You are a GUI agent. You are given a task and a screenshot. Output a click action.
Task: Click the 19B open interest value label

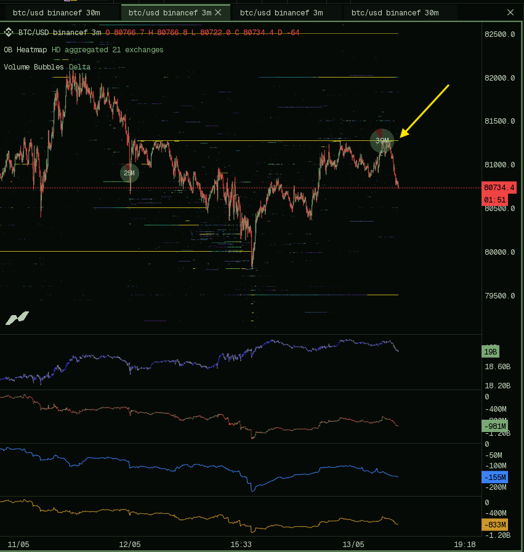point(490,351)
